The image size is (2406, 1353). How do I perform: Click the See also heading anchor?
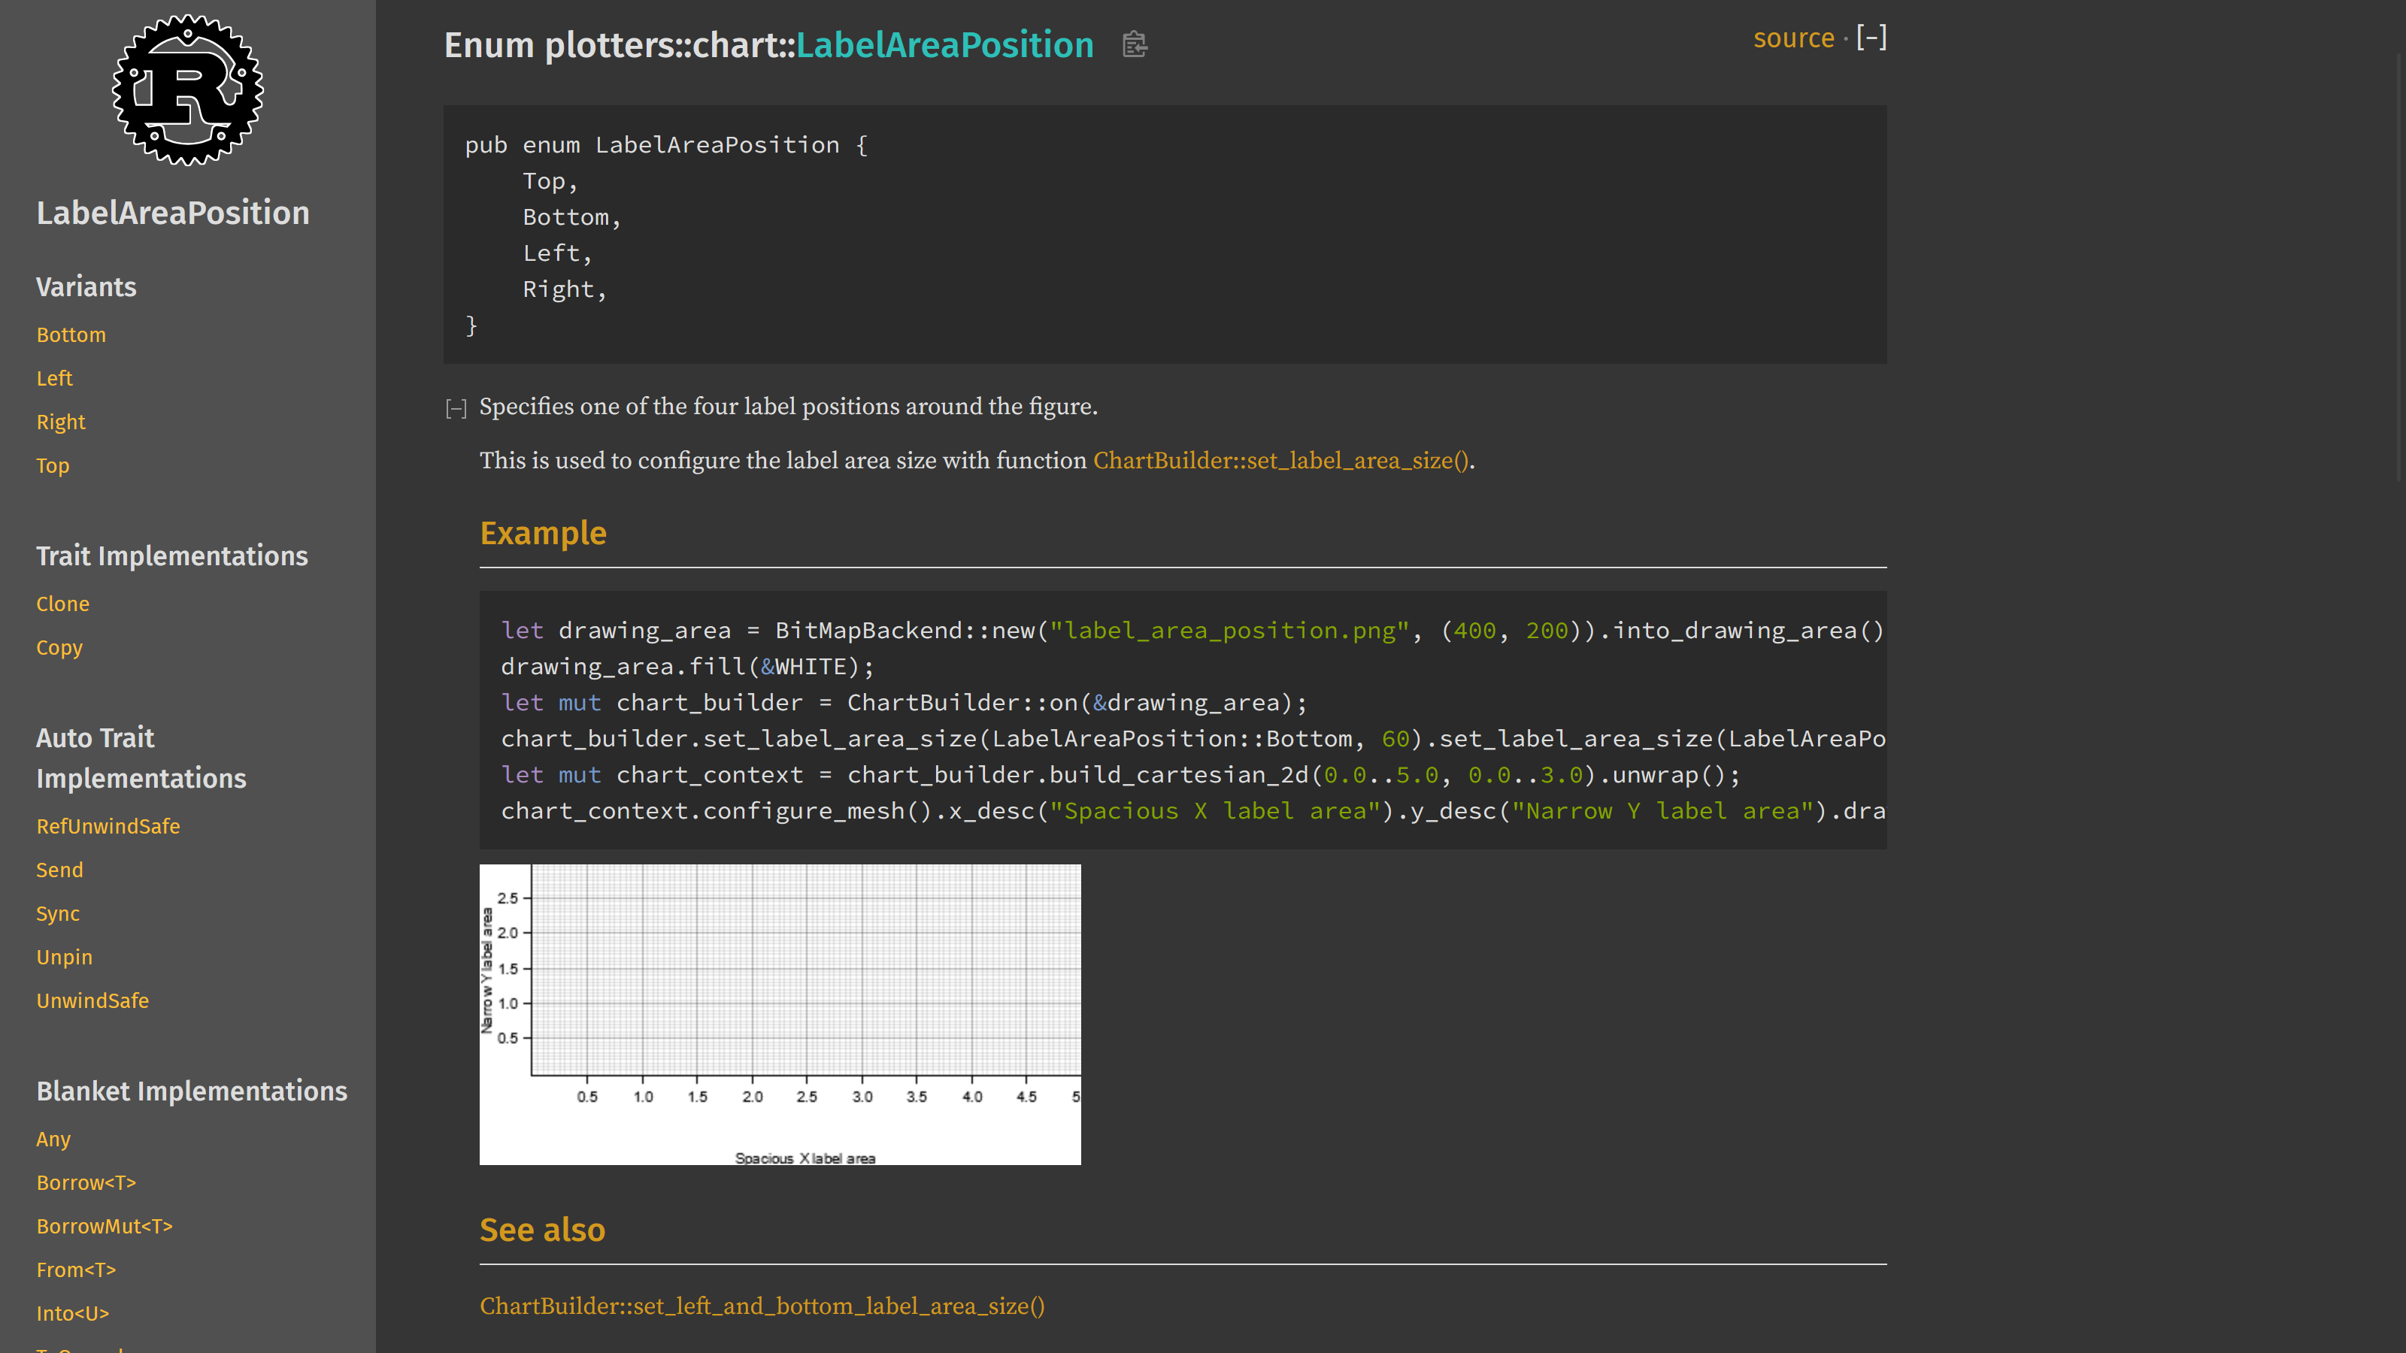click(541, 1230)
